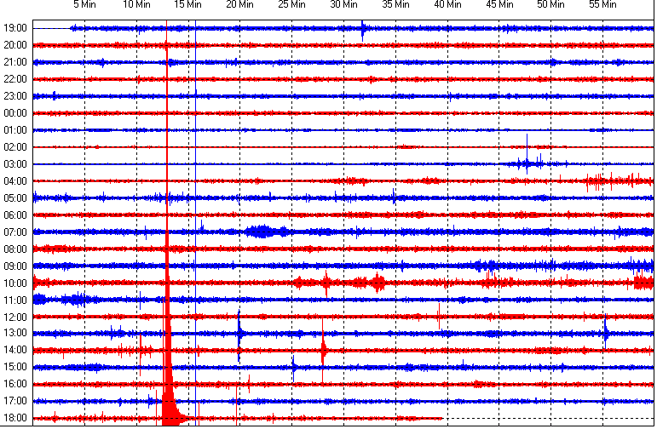Click the 55 Min axis label
This screenshot has width=657, height=429.
coord(603,4)
